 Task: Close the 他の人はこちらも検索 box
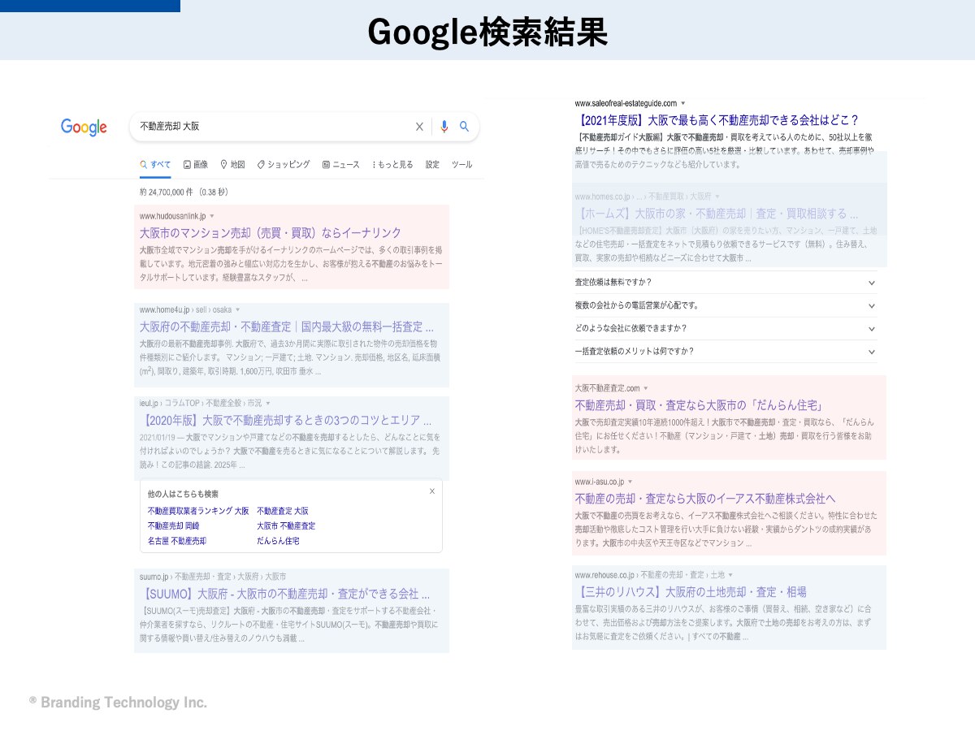[x=431, y=491]
